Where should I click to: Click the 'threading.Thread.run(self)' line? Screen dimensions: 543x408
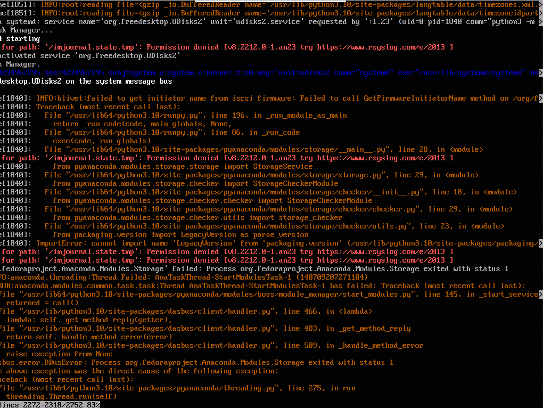(61, 396)
